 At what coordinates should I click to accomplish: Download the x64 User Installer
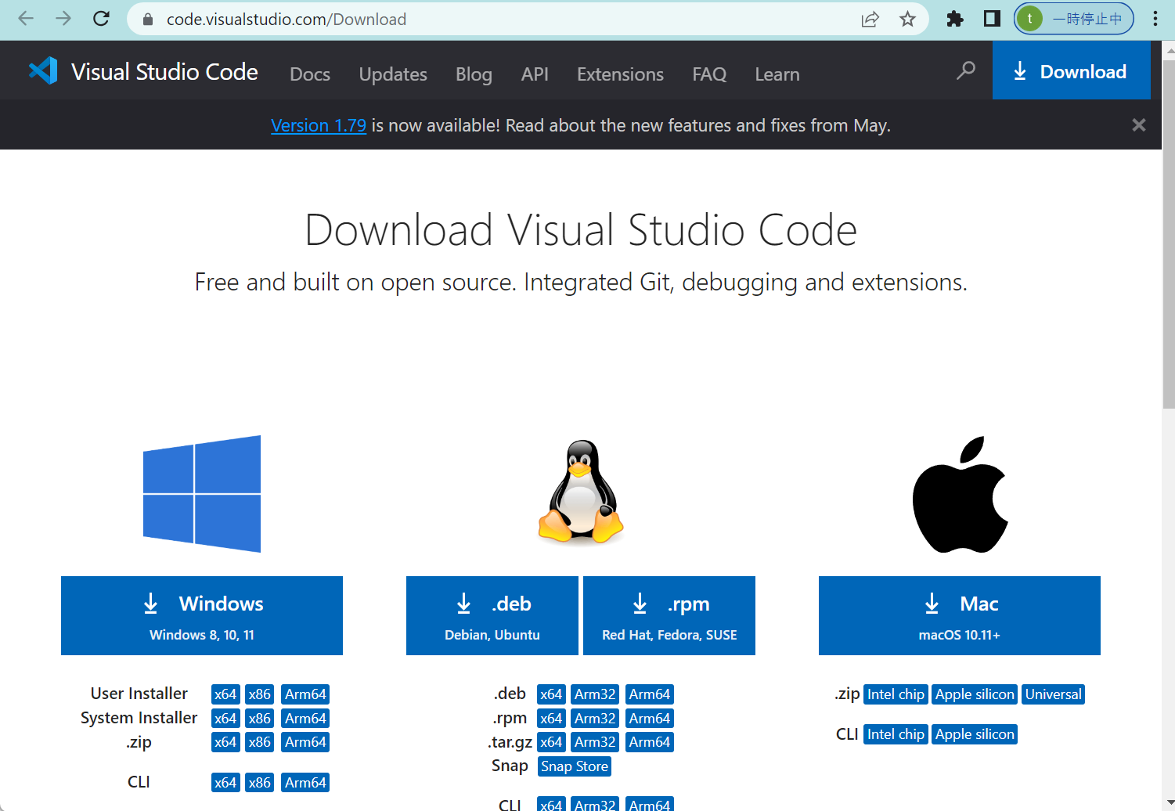point(225,694)
